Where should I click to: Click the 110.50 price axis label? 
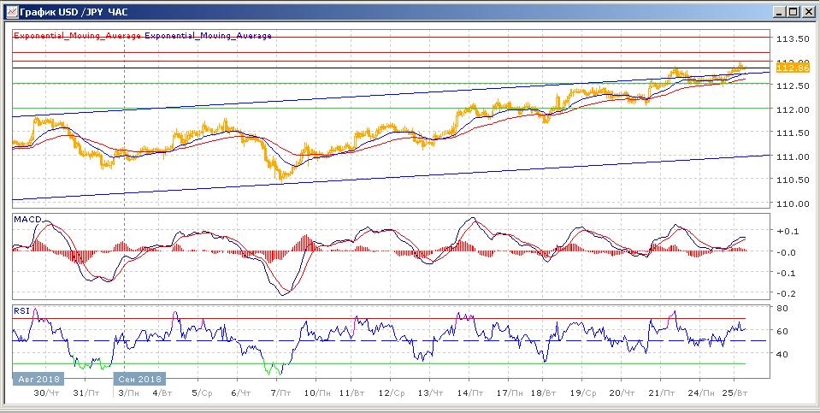click(x=793, y=180)
